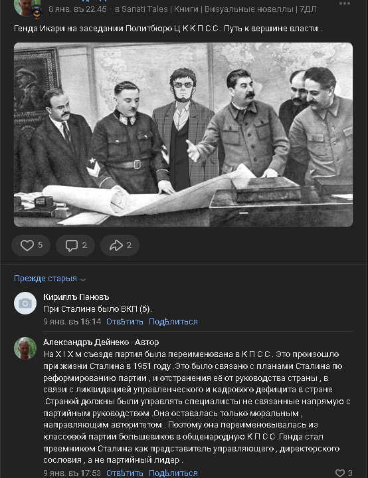368x478 pixels.
Task: Like the post with heart icon
Action: (x=31, y=245)
